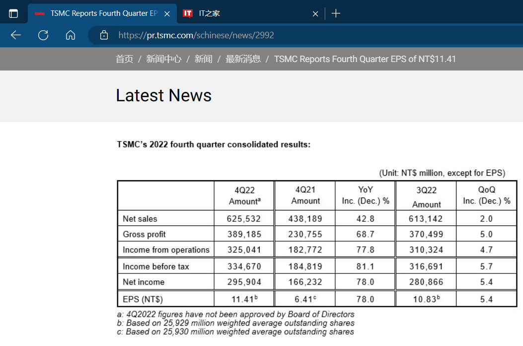Click Income from operations value 182,772

(x=305, y=250)
